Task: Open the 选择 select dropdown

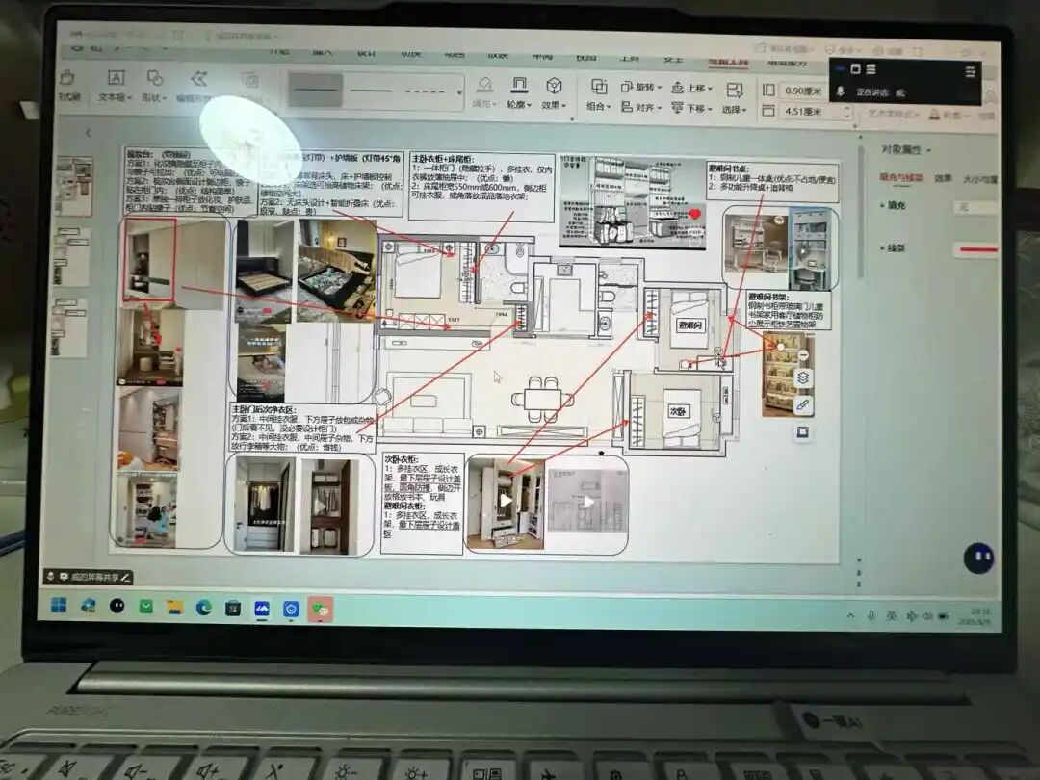Action: tap(734, 110)
